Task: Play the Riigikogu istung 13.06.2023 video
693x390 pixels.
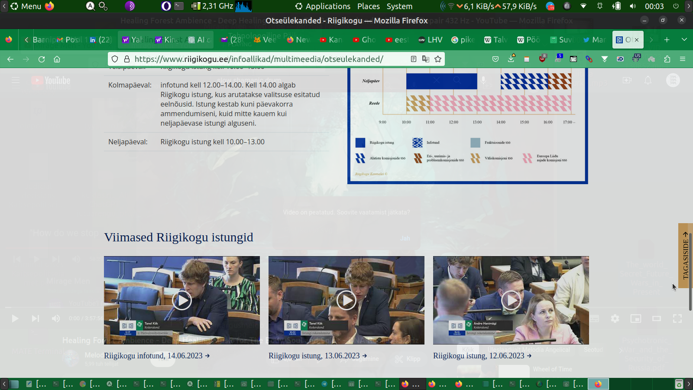Action: click(x=346, y=300)
